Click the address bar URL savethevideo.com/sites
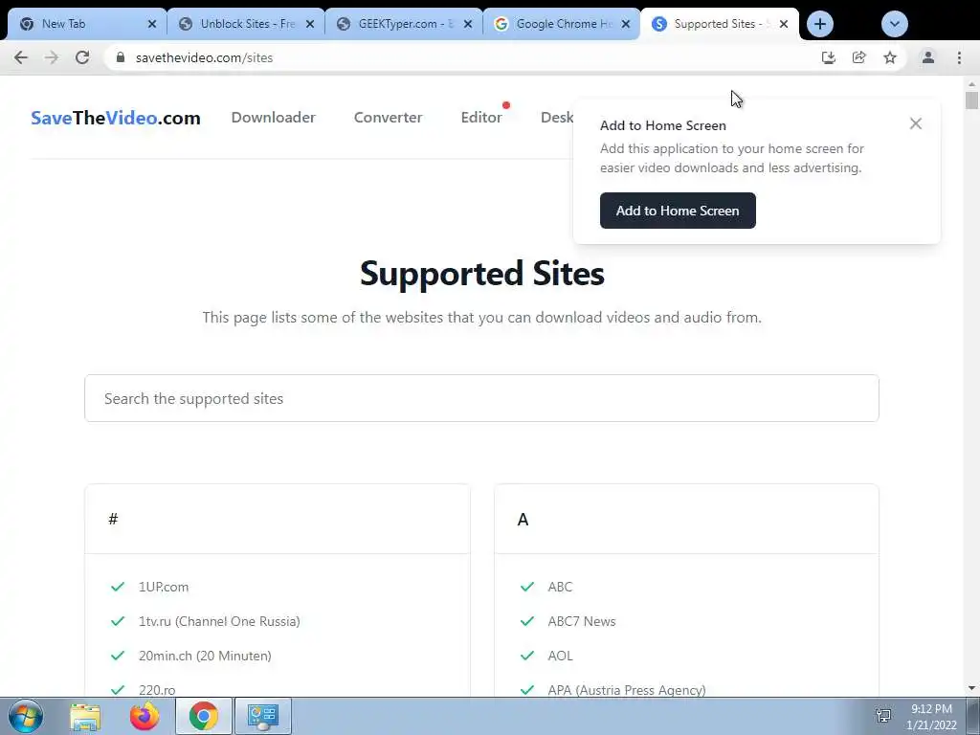 tap(205, 57)
